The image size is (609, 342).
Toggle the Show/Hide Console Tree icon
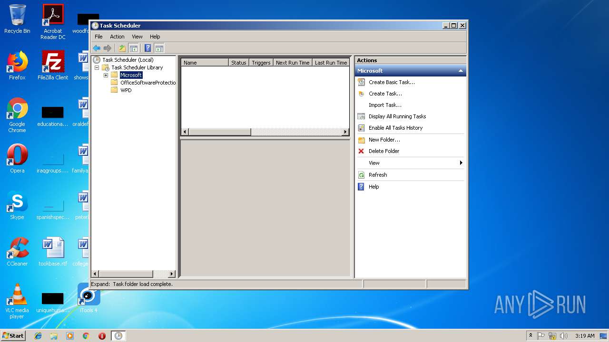[x=134, y=48]
